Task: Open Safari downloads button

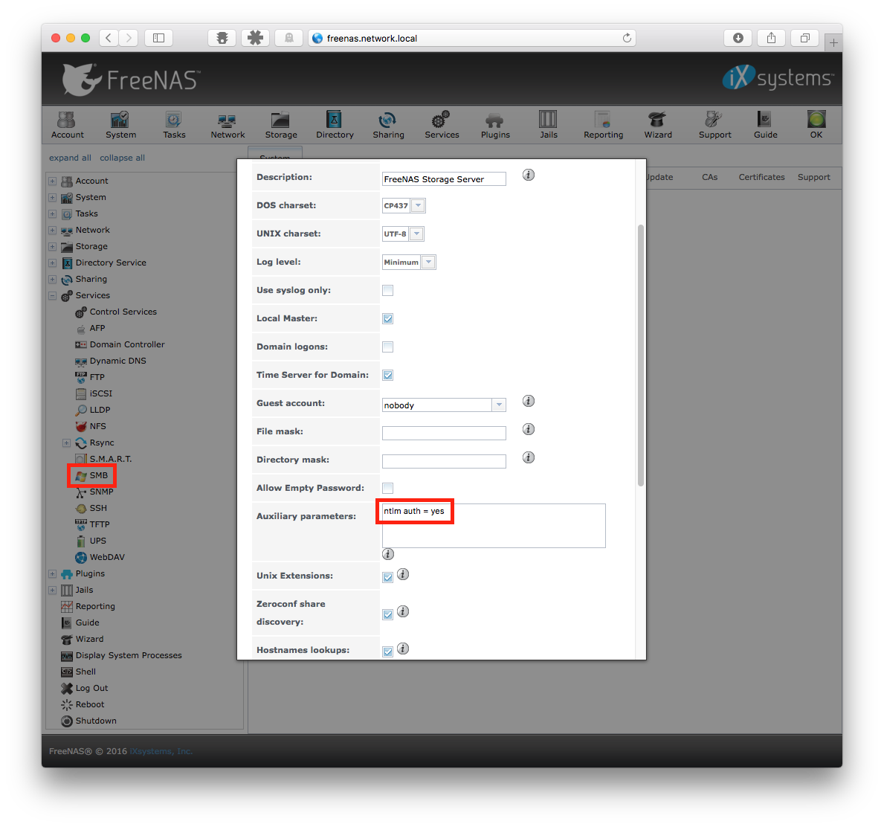Action: click(x=738, y=38)
